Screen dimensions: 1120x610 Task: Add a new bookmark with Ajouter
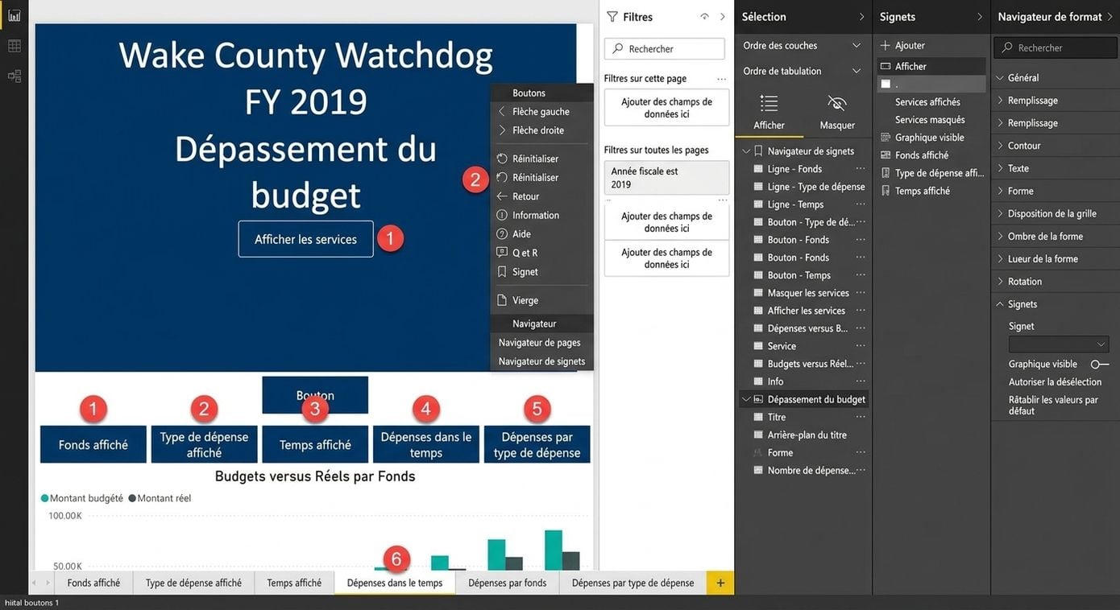[x=902, y=46]
